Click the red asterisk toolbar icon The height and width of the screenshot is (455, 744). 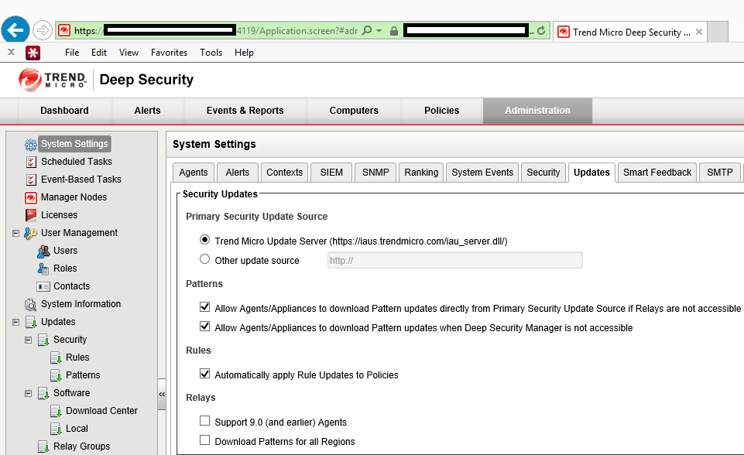33,53
